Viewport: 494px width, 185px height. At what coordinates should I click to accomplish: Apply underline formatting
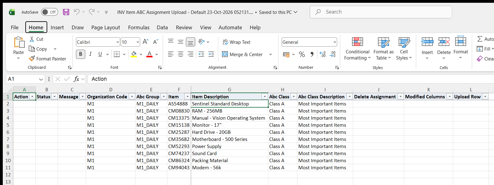click(x=100, y=54)
